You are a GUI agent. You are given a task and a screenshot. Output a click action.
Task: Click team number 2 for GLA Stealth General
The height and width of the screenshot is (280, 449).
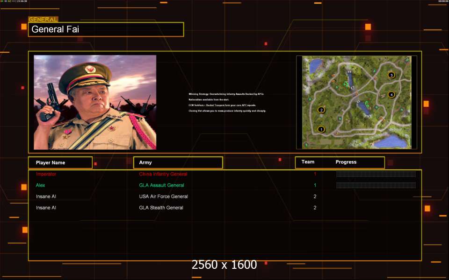tap(315, 208)
